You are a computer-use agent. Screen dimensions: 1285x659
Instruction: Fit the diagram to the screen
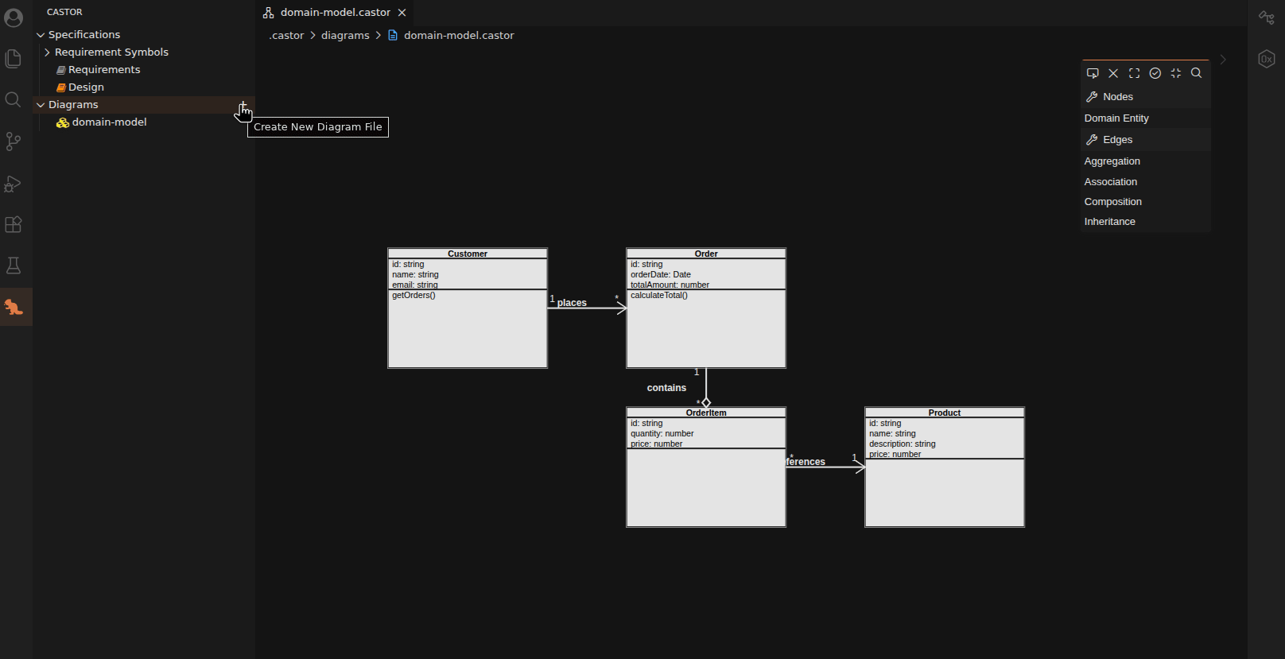[x=1134, y=73]
